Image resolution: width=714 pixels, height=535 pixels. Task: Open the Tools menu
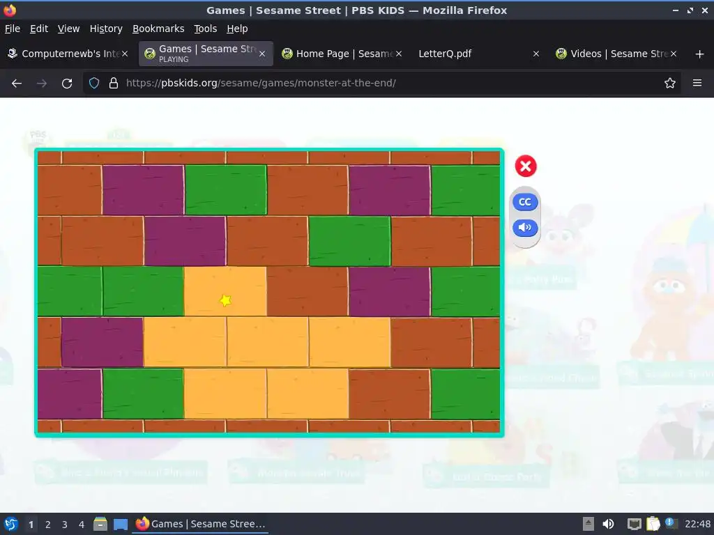pyautogui.click(x=206, y=29)
